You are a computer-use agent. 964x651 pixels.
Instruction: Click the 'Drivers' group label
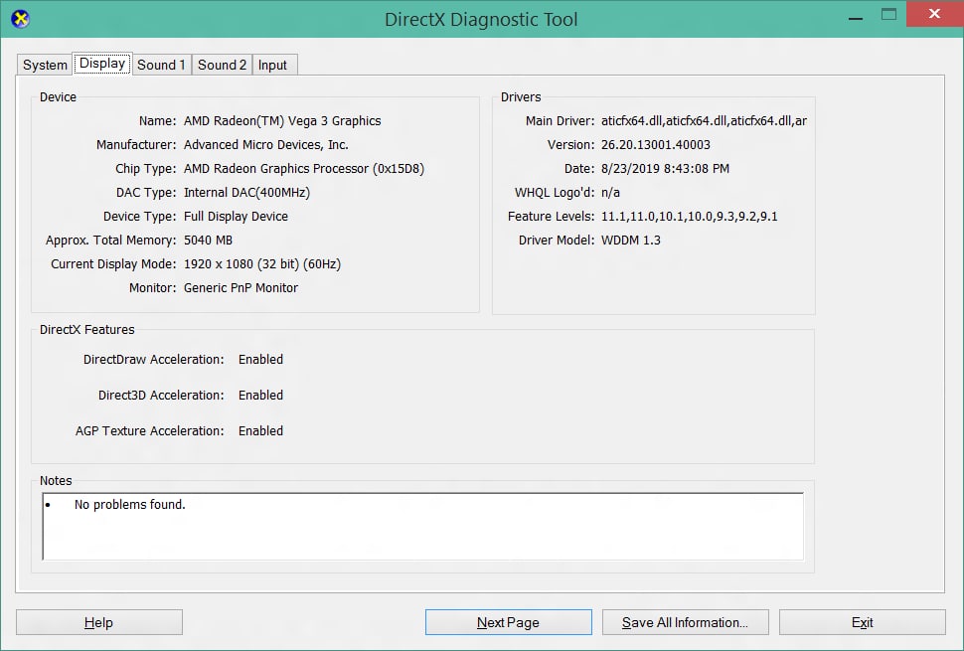(521, 97)
